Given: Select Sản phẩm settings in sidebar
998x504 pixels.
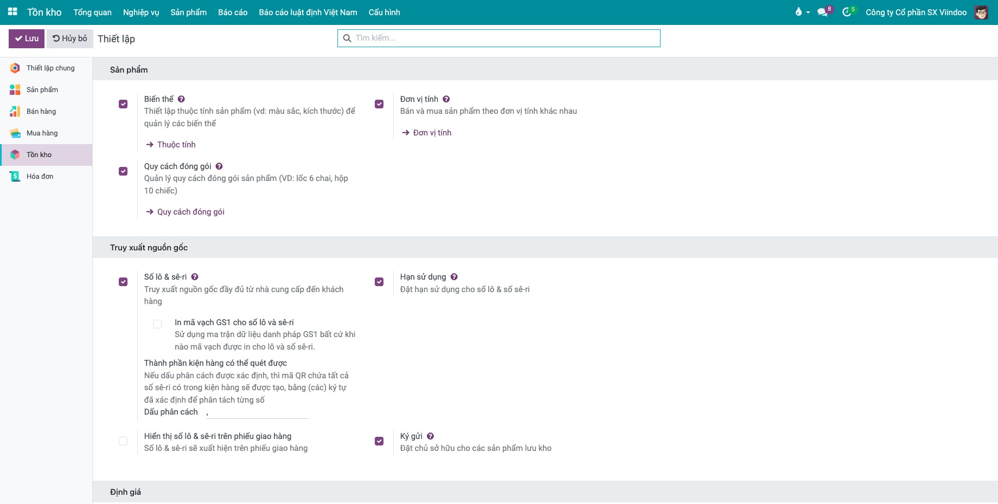Looking at the screenshot, I should tap(46, 90).
